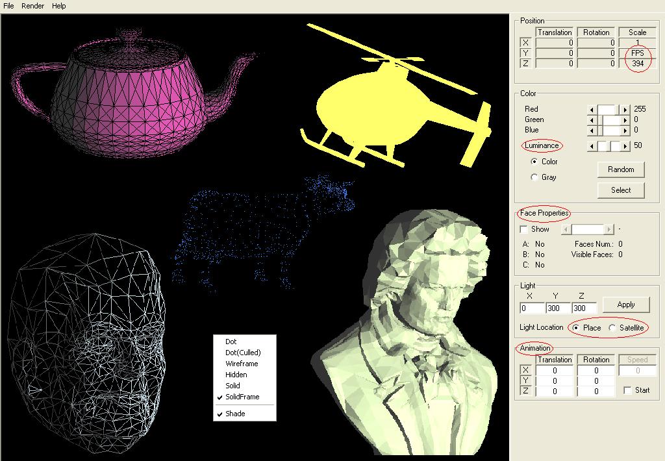
Task: Click the Select color button
Action: tap(620, 190)
